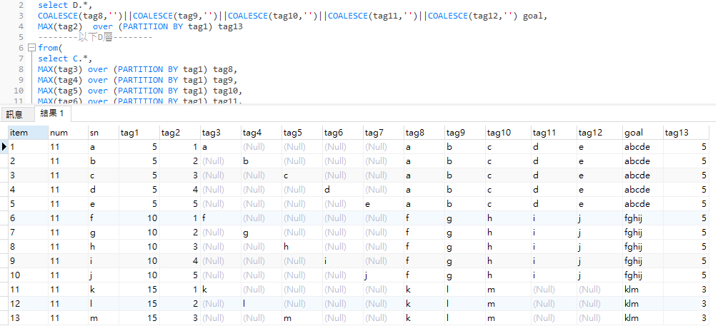
Task: Click the tag7 cell 'j' in item 10 row
Action: [383, 275]
